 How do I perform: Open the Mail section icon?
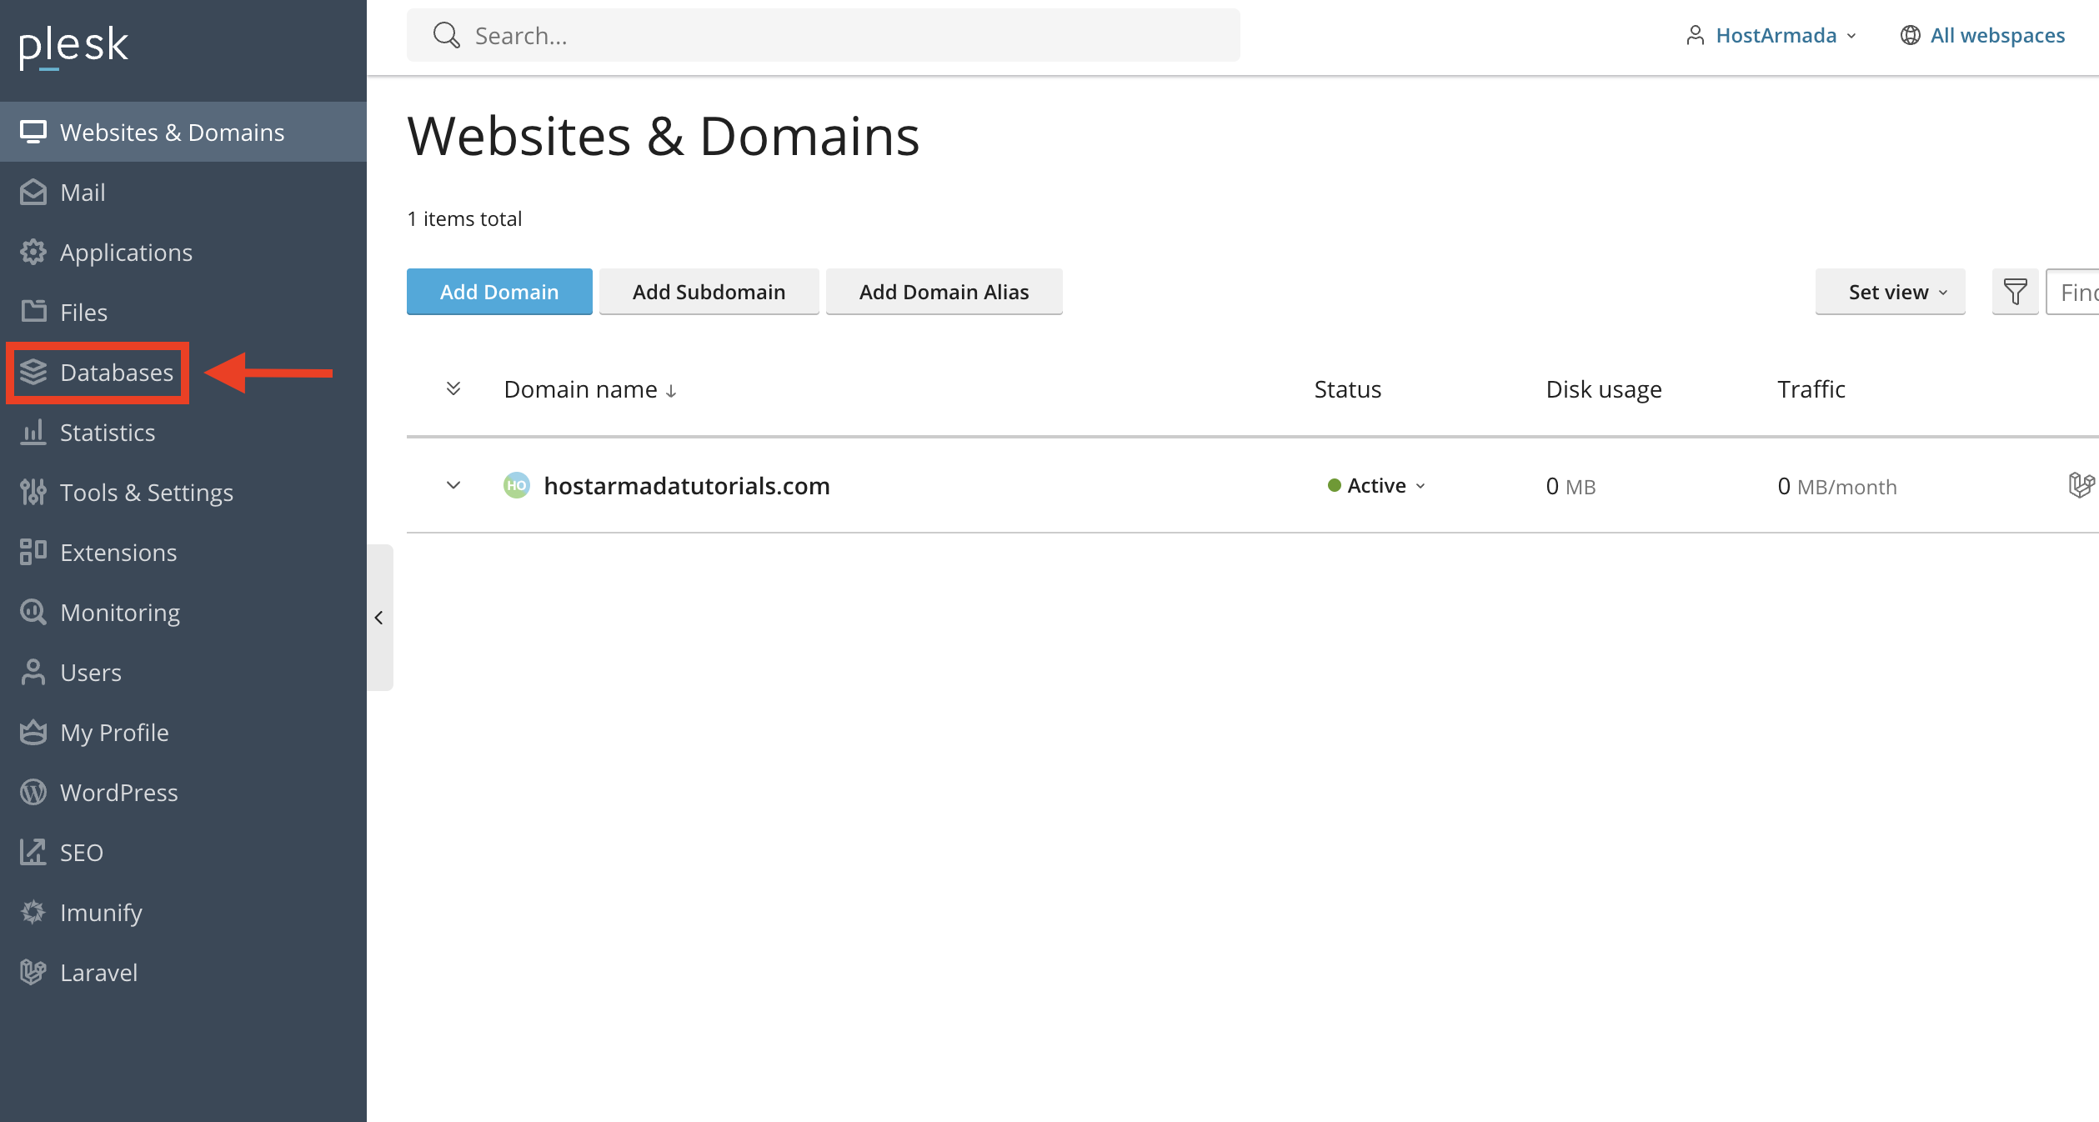pos(33,192)
